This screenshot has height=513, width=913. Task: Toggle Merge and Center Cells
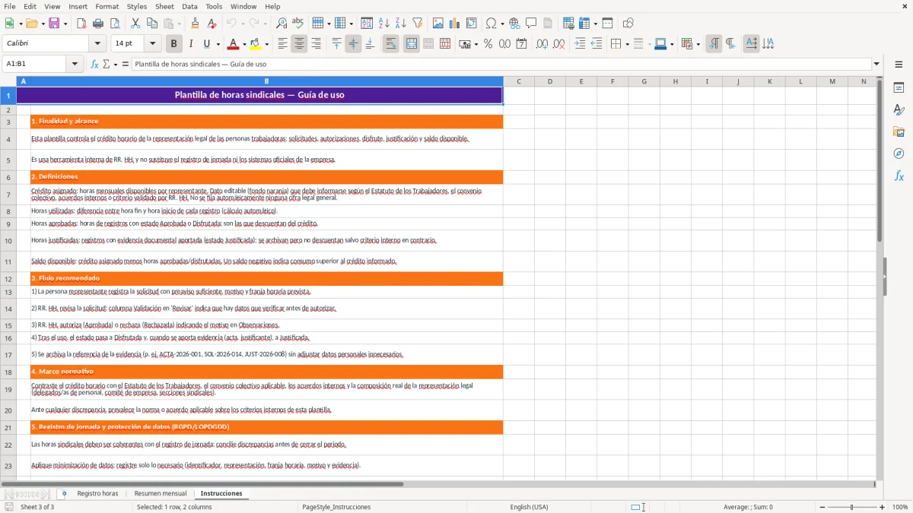[x=412, y=44]
